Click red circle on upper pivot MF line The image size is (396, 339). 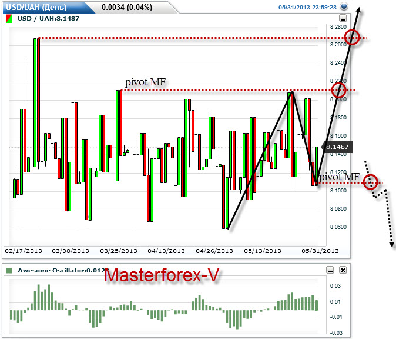(x=338, y=90)
